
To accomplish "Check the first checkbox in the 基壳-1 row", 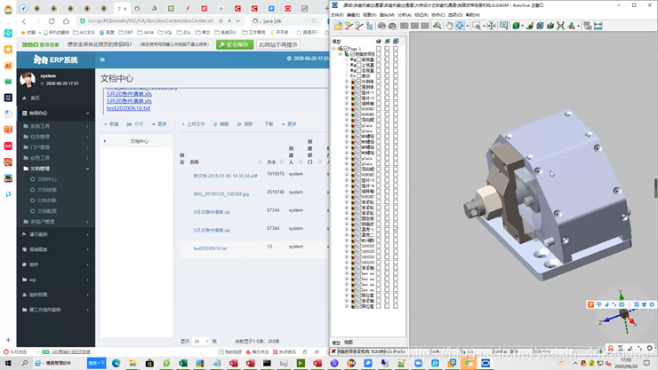I will (379, 230).
